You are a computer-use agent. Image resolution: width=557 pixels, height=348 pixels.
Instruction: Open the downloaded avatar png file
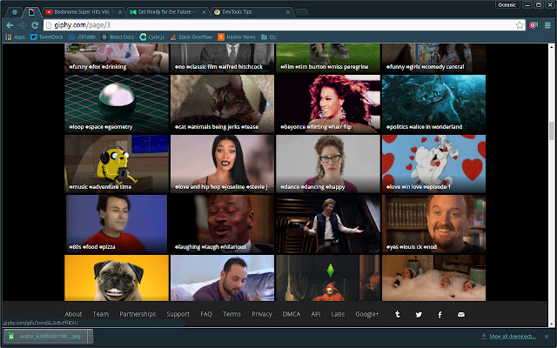click(45, 336)
